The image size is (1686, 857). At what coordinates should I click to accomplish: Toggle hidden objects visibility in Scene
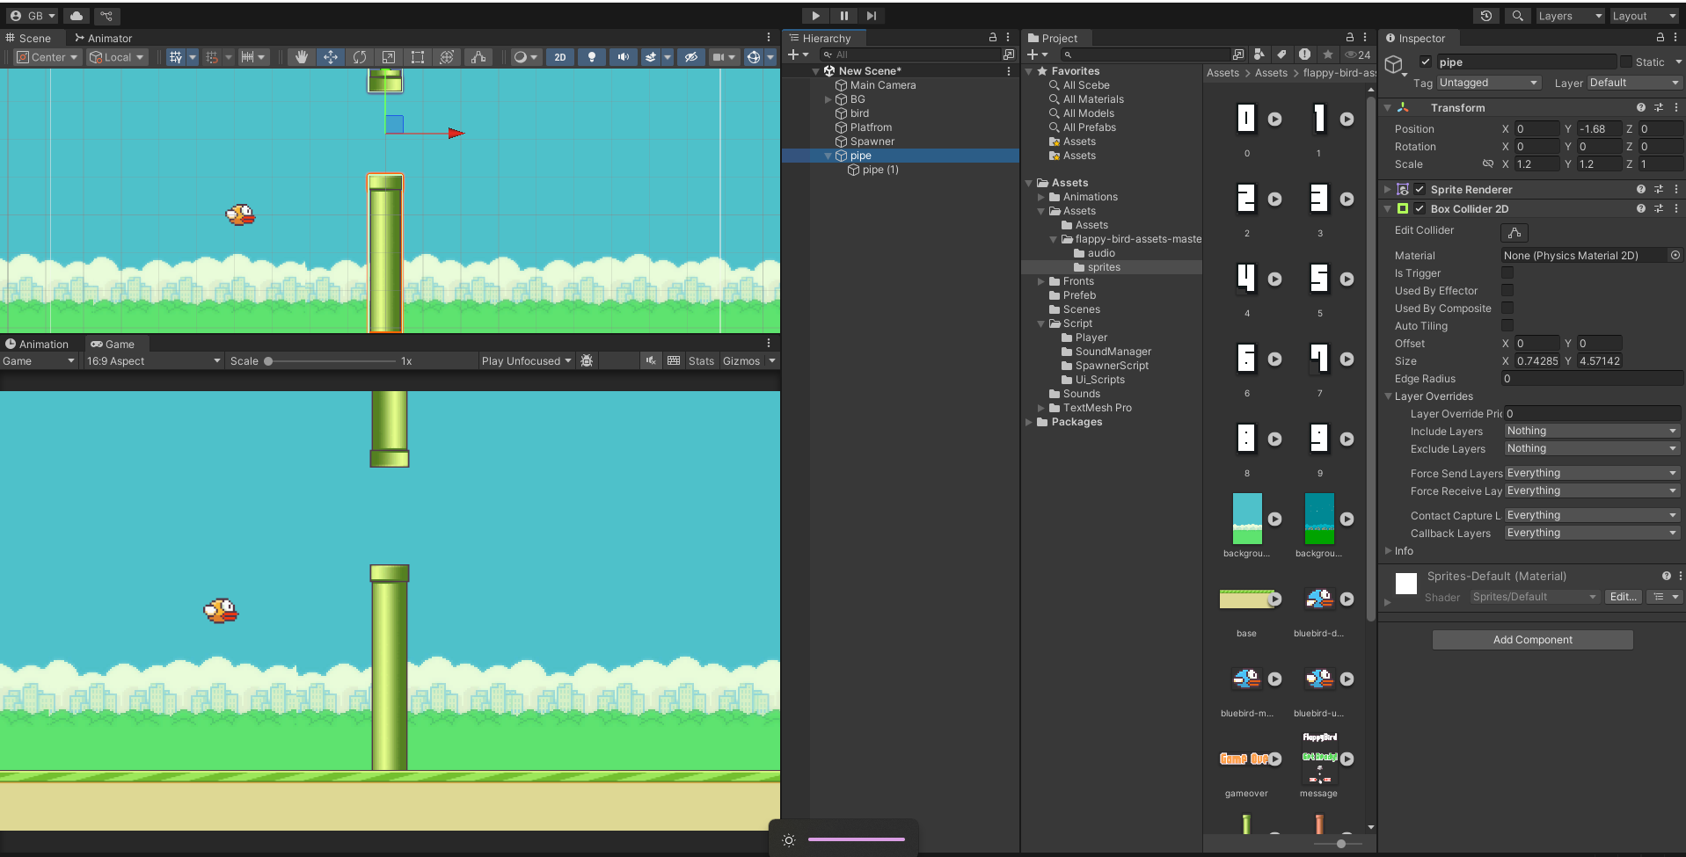click(691, 57)
